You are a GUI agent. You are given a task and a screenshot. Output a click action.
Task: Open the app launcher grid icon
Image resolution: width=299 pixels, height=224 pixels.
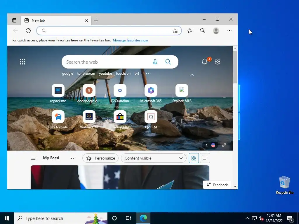(x=22, y=62)
